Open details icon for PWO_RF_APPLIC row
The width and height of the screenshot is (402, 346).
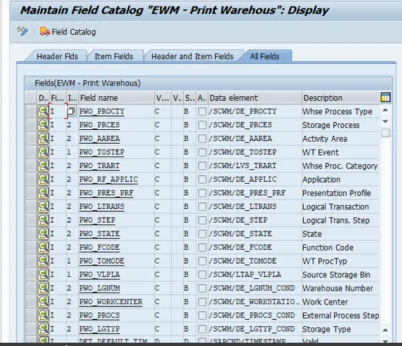[x=43, y=179]
